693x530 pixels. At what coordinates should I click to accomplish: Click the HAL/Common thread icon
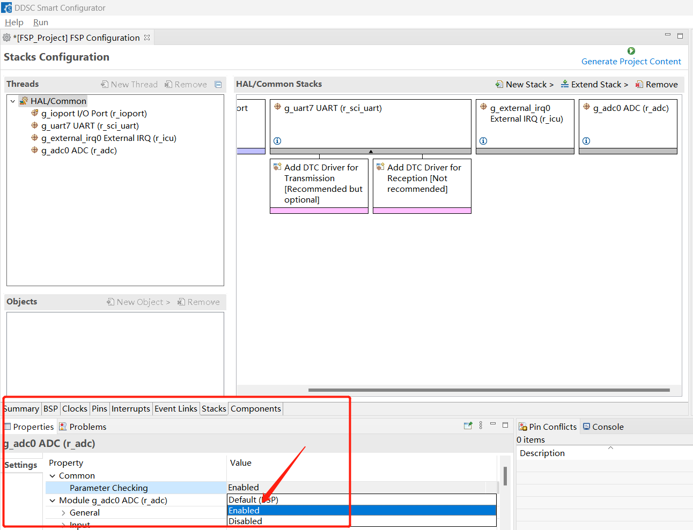pos(24,101)
